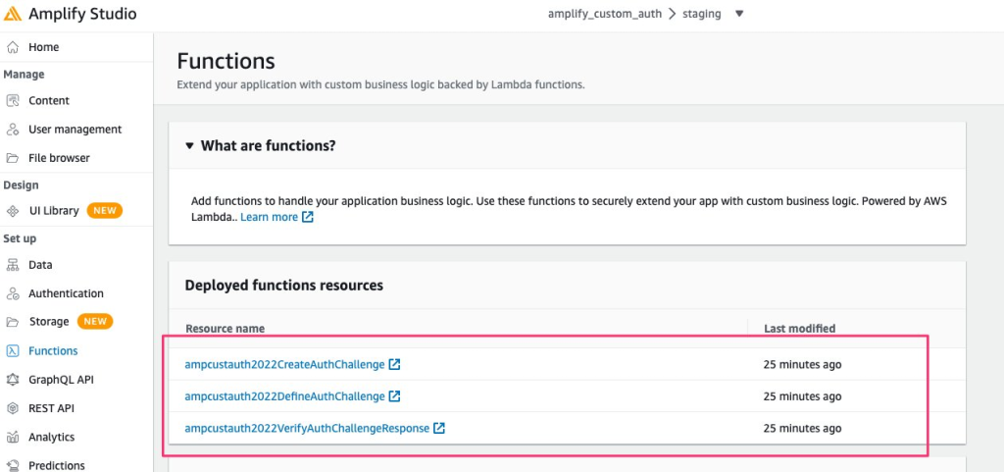This screenshot has width=1004, height=472.
Task: Open ampcustauth2022VerifyAuthChallengeResponse function link
Action: pyautogui.click(x=307, y=428)
